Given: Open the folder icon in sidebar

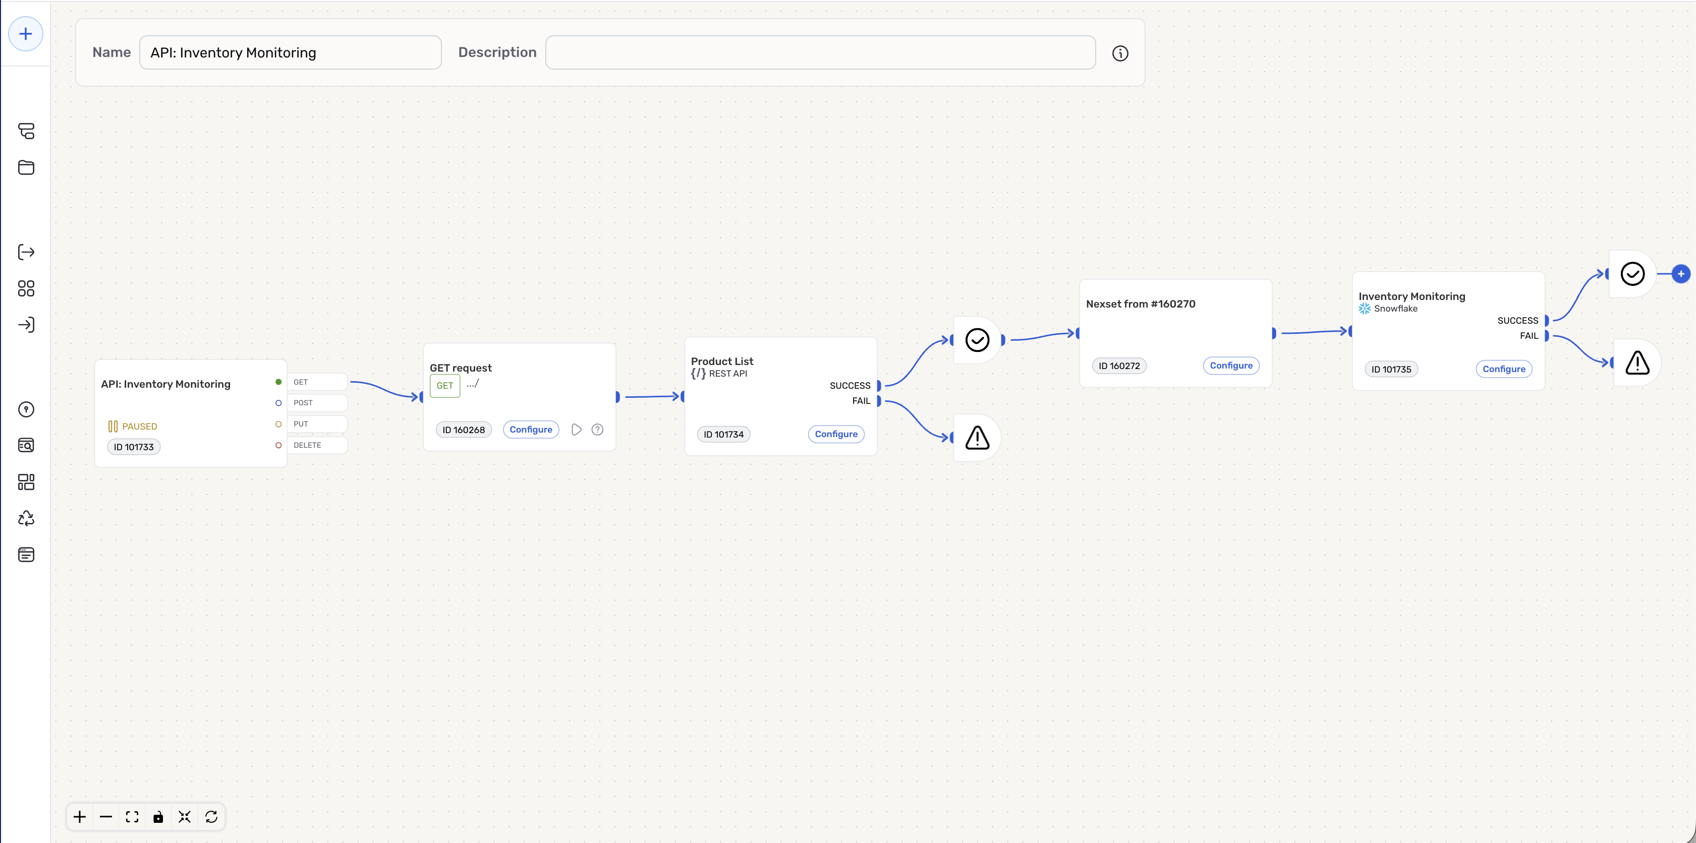Looking at the screenshot, I should click(26, 167).
